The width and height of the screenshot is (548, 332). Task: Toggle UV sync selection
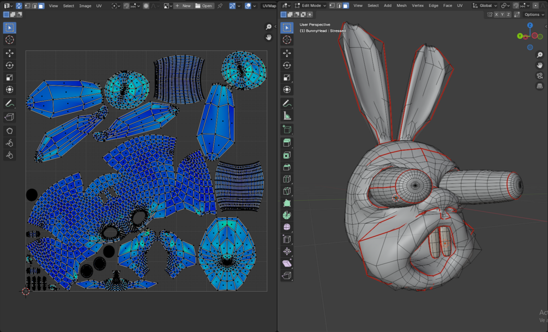19,5
